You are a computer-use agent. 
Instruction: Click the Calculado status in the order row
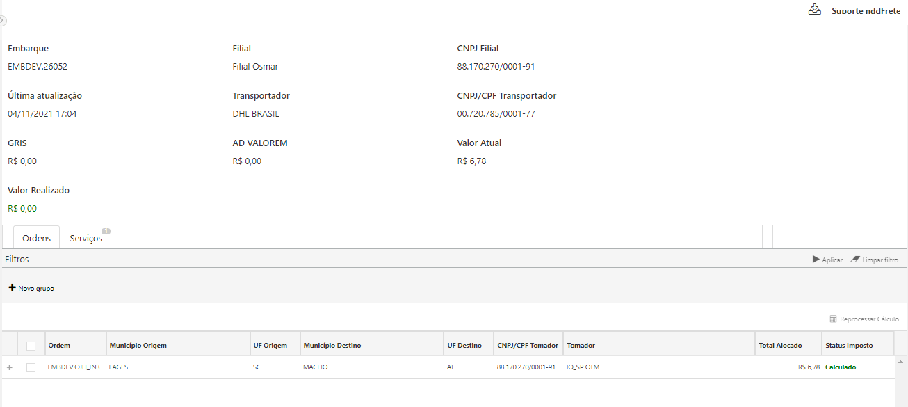pos(841,367)
